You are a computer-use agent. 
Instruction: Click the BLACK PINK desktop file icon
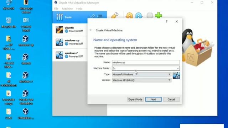click(x=9, y=61)
